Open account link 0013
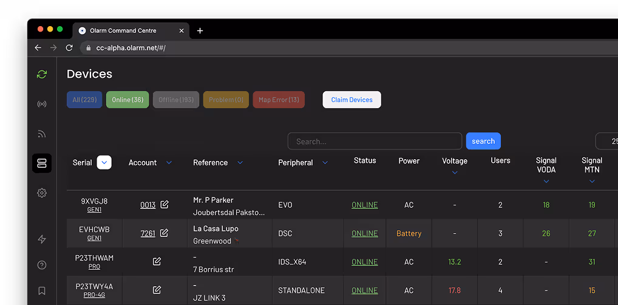618x305 pixels. tap(148, 205)
